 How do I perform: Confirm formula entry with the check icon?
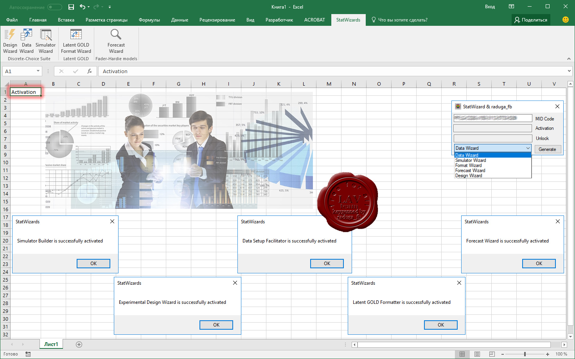[x=75, y=71]
